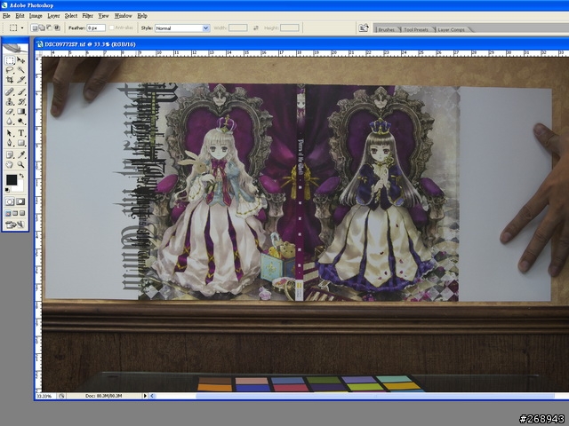Click the zoom percentage field in status bar

pyautogui.click(x=46, y=396)
